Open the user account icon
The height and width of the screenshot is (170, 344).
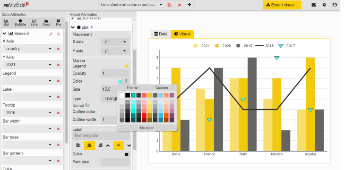pyautogui.click(x=335, y=5)
